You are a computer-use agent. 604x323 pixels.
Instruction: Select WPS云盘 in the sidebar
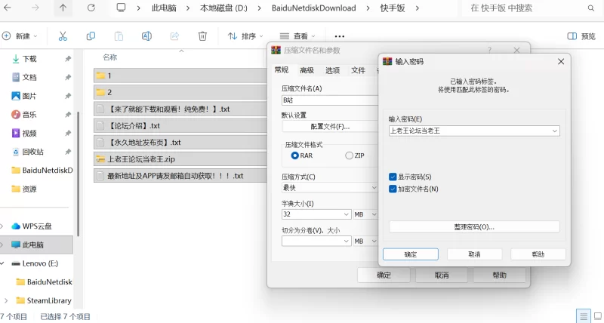click(x=36, y=226)
